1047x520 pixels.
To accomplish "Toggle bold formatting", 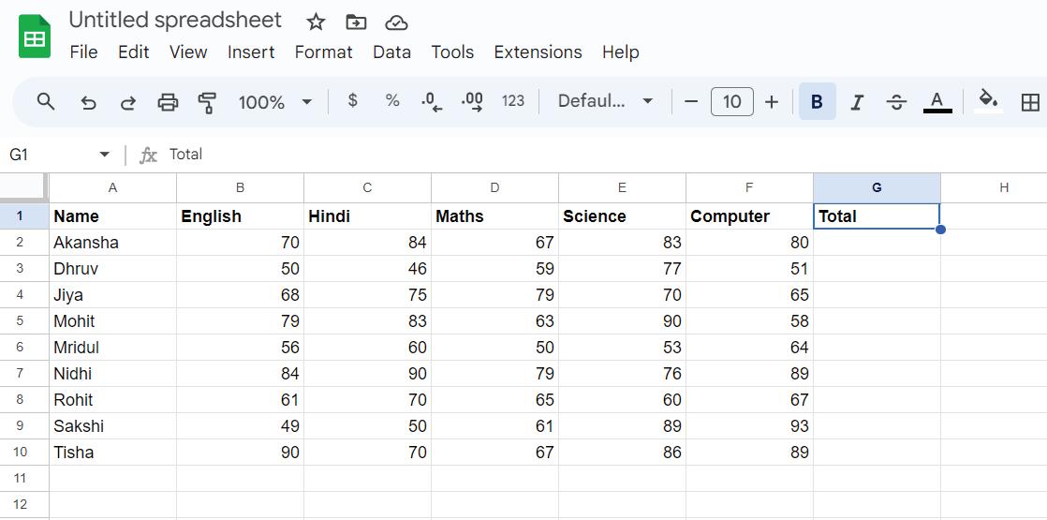I will click(817, 102).
